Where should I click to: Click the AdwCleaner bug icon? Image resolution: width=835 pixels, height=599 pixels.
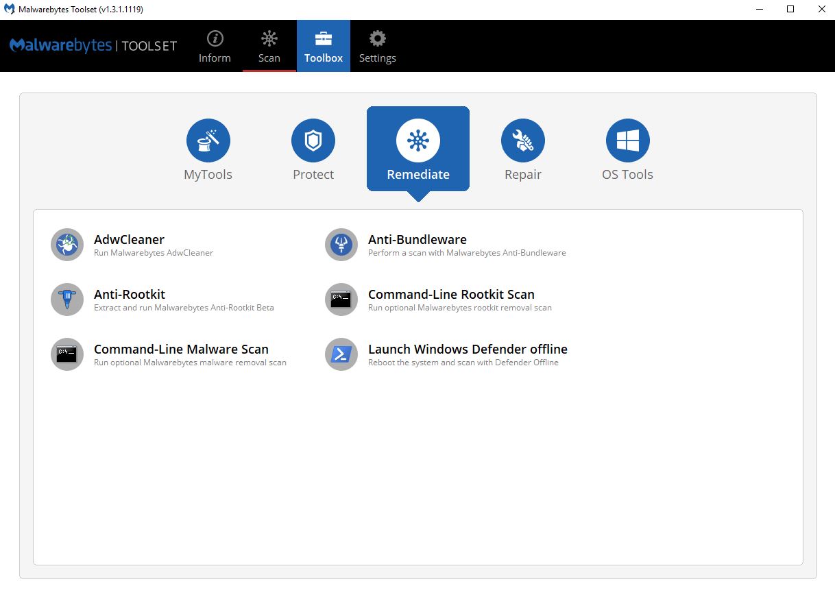(67, 245)
